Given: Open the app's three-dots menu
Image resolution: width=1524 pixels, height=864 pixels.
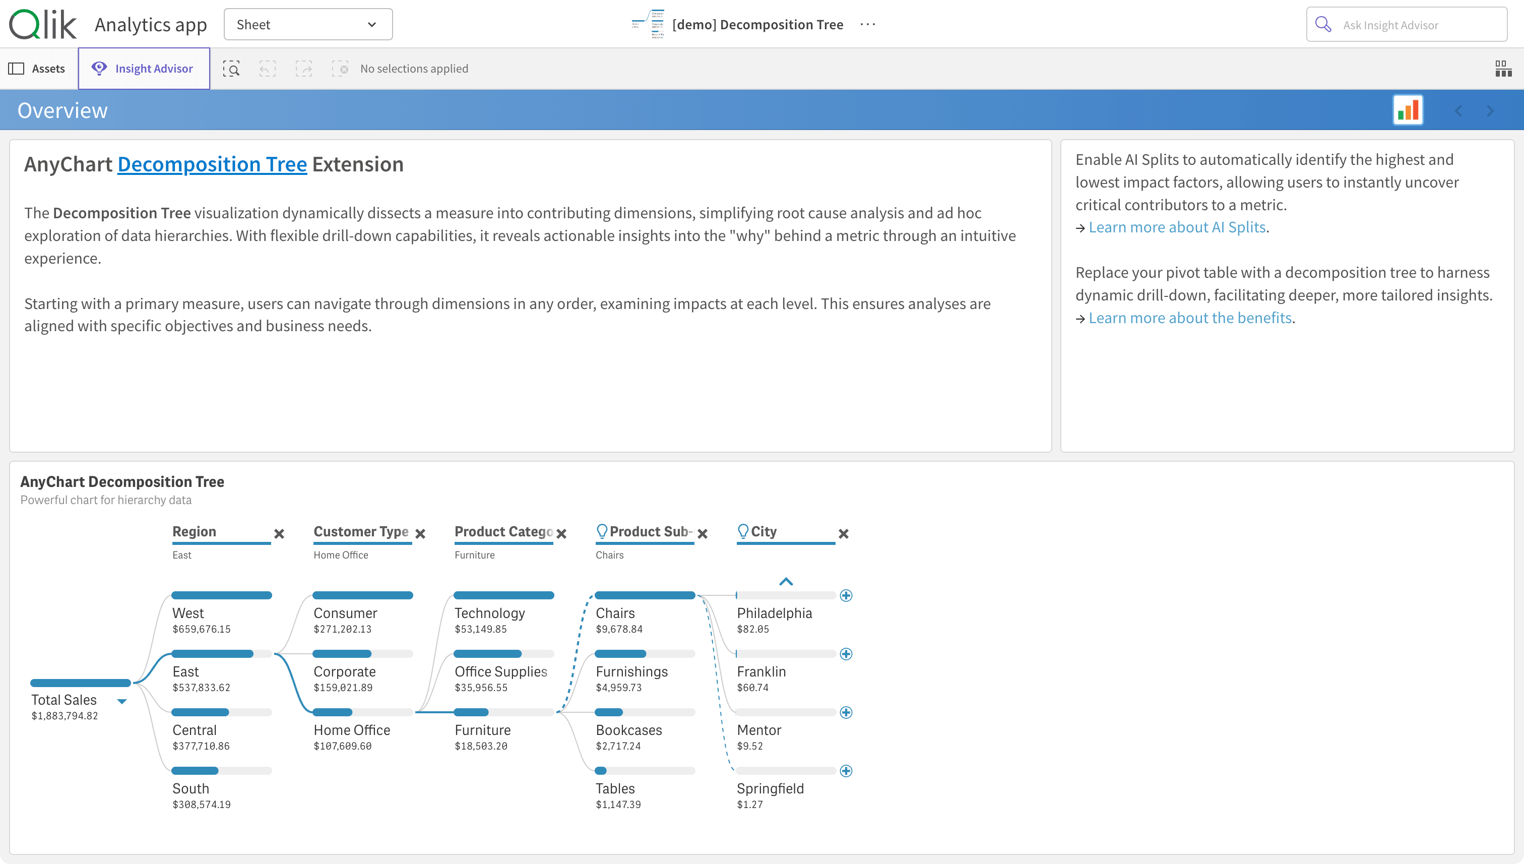Looking at the screenshot, I should 867,24.
